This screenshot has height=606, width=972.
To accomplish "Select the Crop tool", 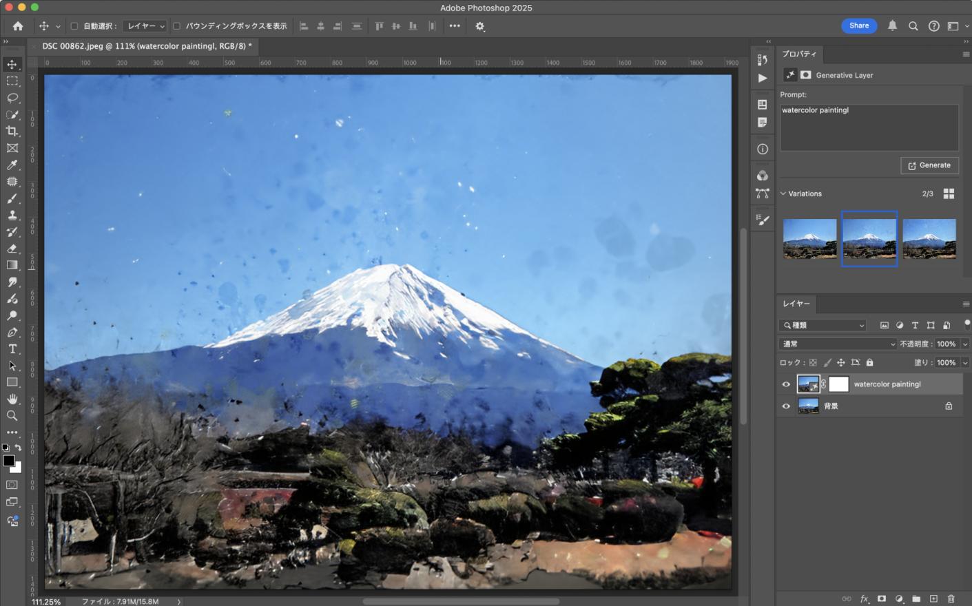I will point(12,132).
